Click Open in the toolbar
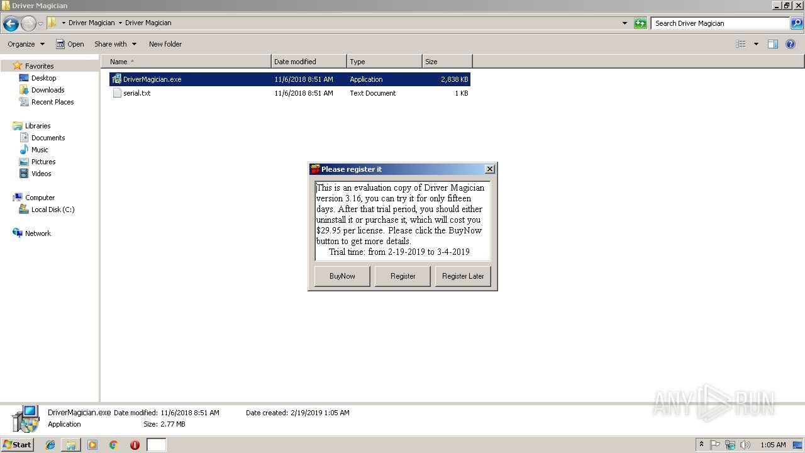The height and width of the screenshot is (453, 805). (x=70, y=44)
